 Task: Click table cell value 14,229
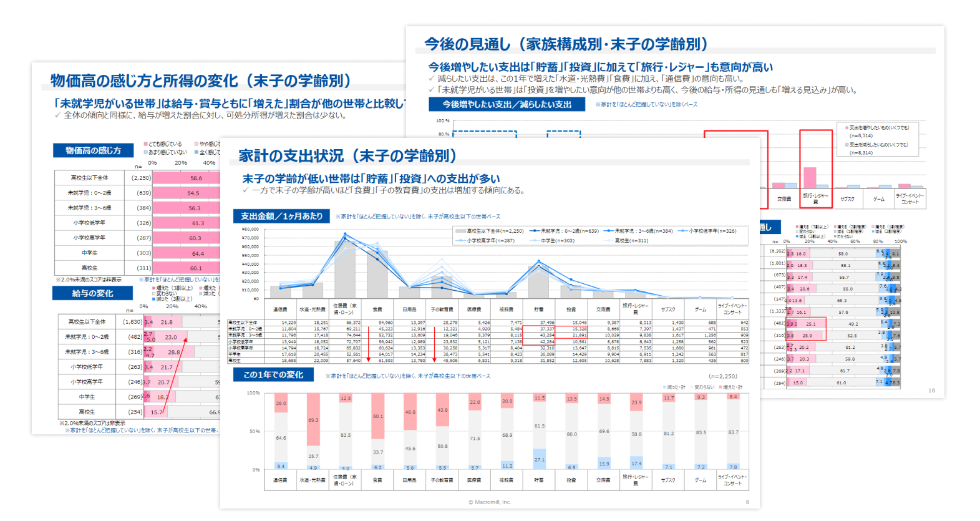(x=288, y=323)
